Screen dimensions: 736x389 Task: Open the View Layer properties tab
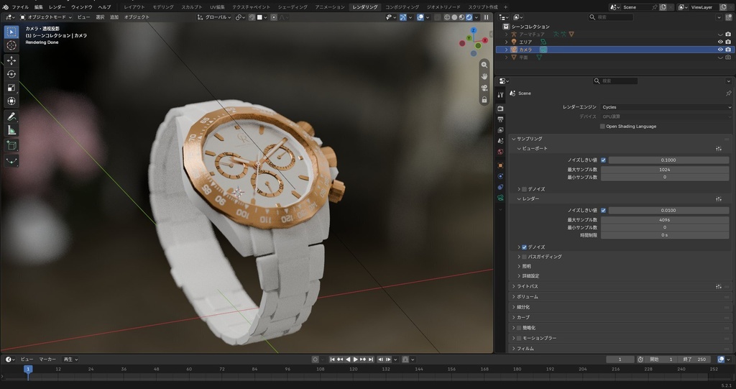(x=500, y=130)
